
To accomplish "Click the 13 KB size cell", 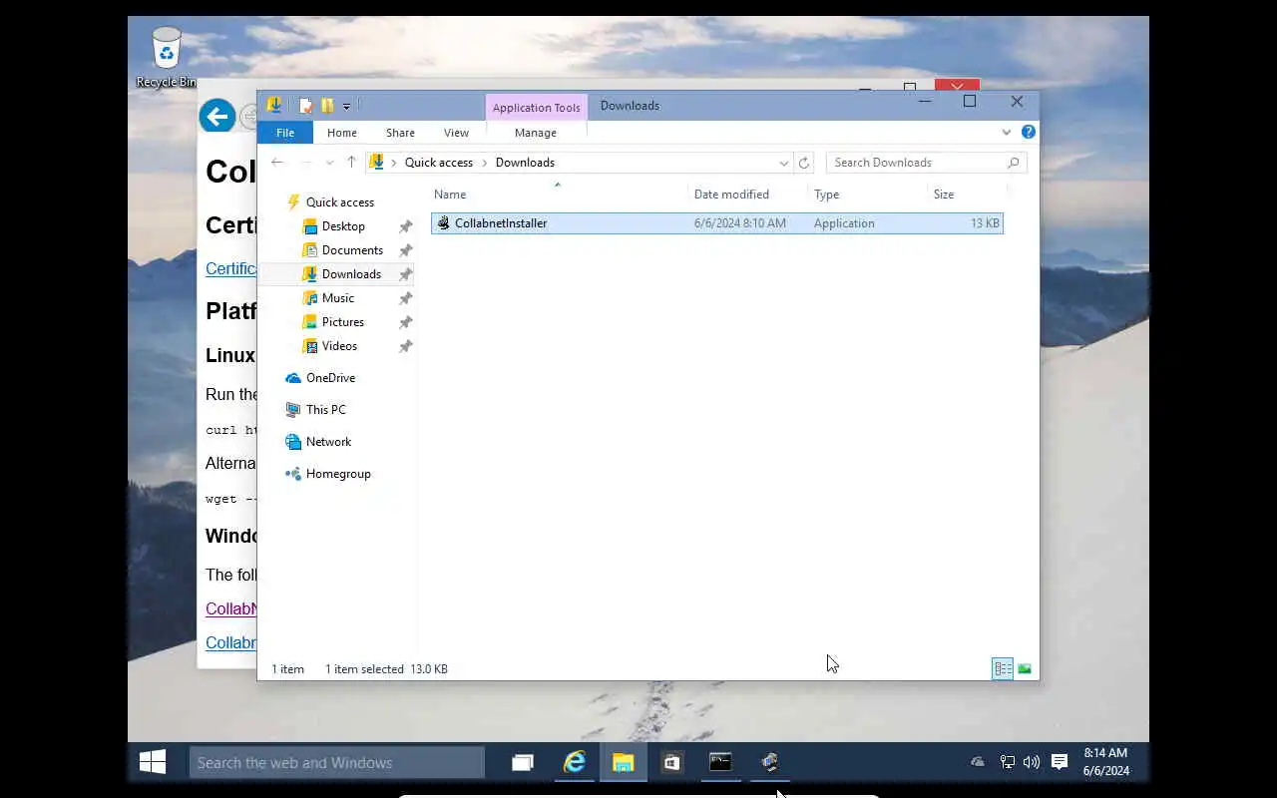I will click(984, 223).
